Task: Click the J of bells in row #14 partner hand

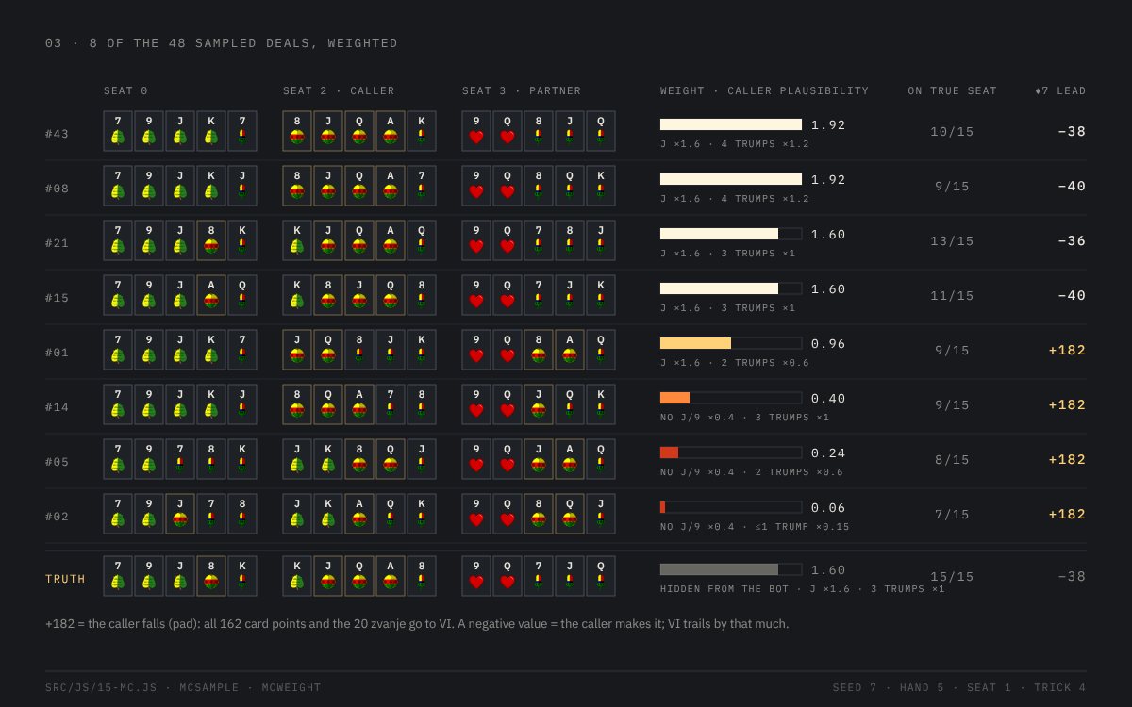Action: 539,404
